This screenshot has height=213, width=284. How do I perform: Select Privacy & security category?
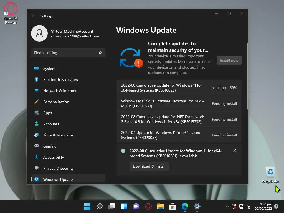68,168
